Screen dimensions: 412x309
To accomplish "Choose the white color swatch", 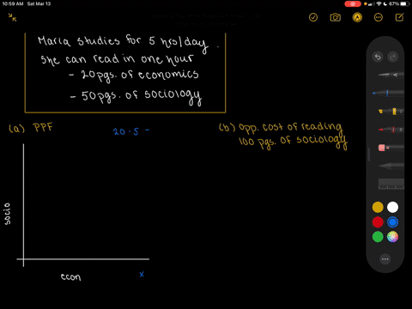I will 392,207.
